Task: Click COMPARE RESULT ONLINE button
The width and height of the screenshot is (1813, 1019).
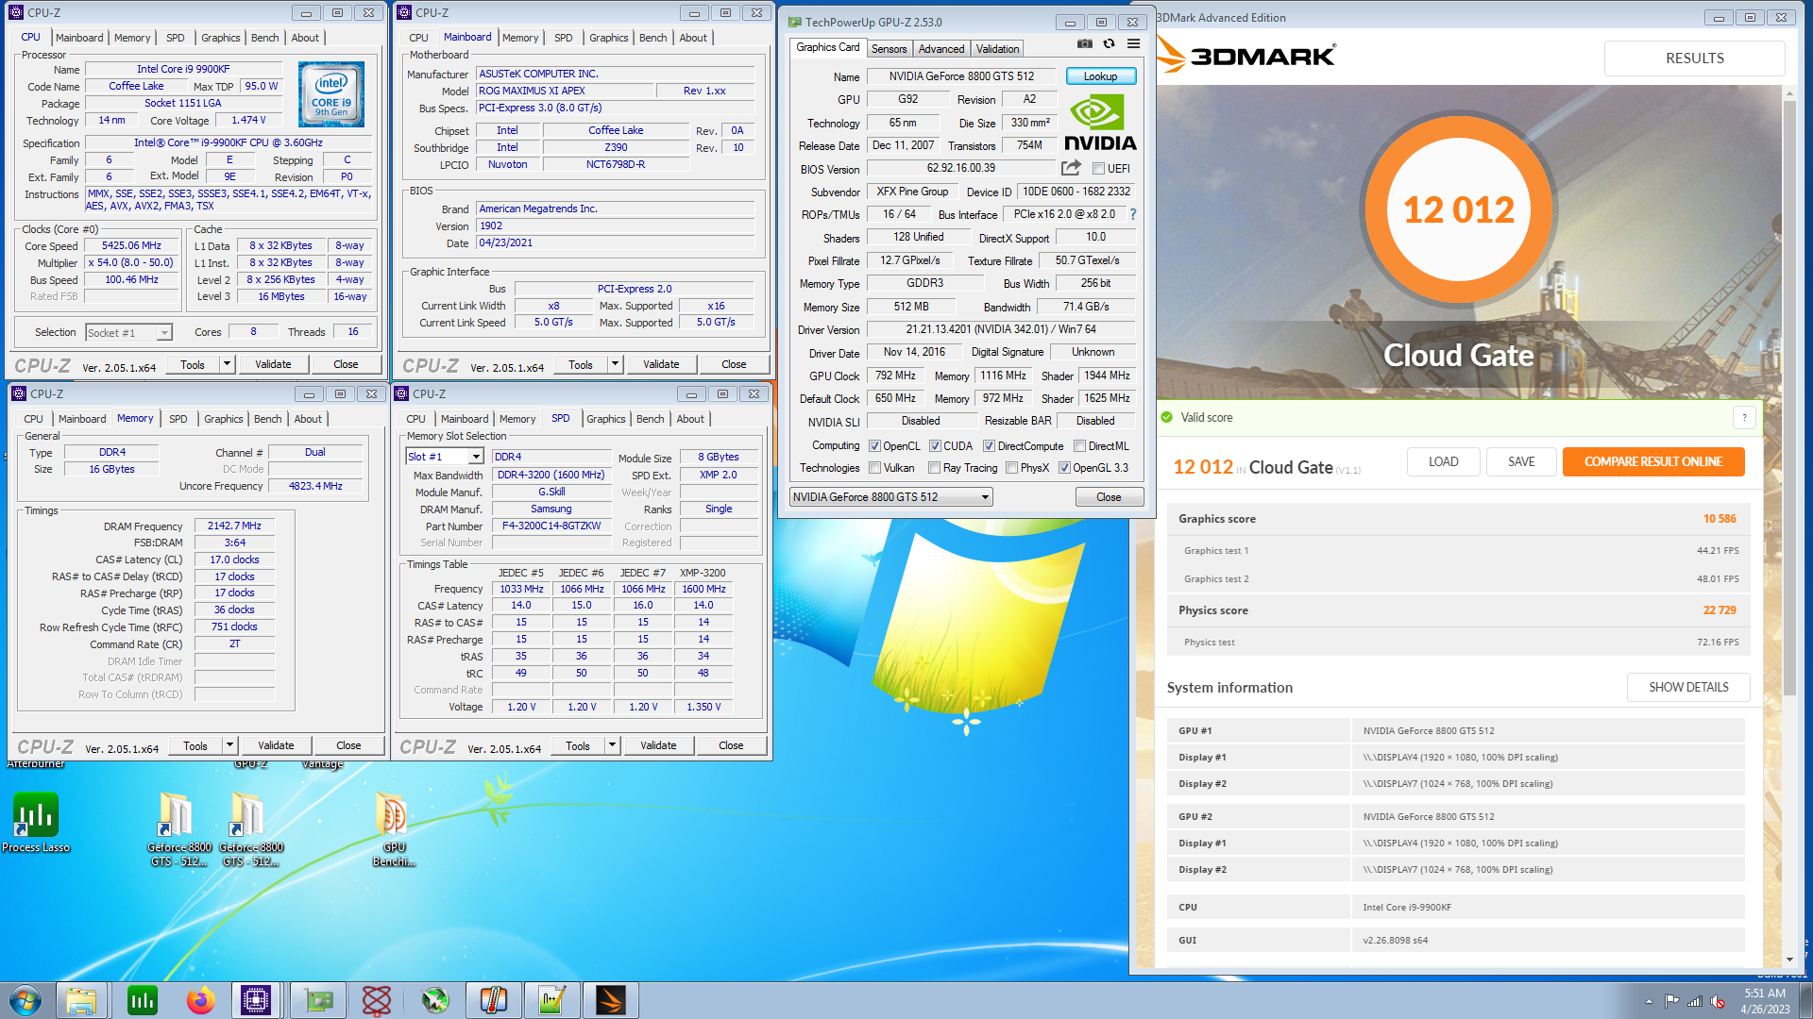Action: 1653,461
